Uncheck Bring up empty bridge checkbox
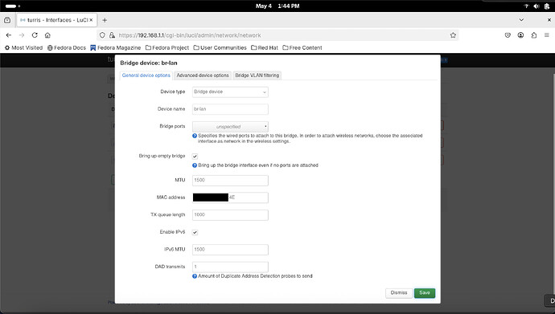The height and width of the screenshot is (314, 555). [x=195, y=156]
